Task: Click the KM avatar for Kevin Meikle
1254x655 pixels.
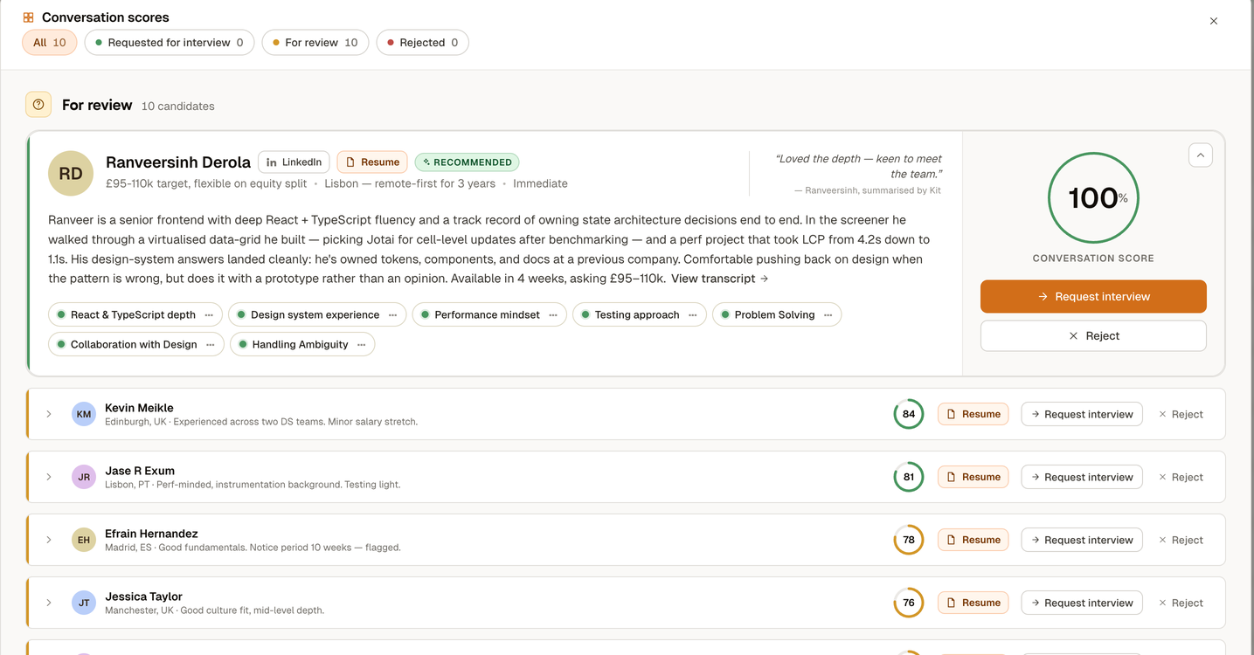Action: pyautogui.click(x=84, y=414)
